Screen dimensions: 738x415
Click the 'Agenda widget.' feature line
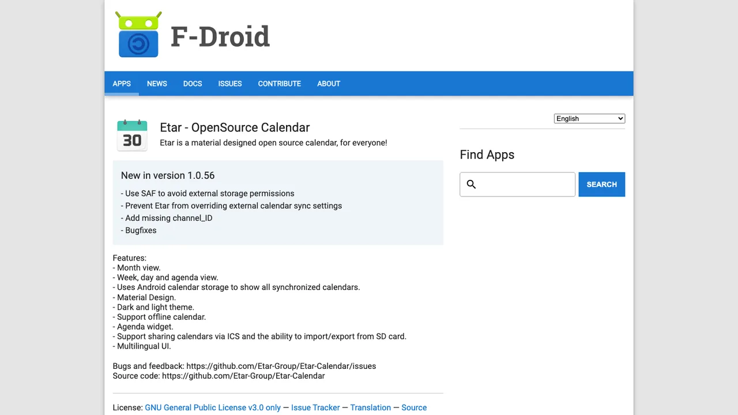tap(143, 327)
